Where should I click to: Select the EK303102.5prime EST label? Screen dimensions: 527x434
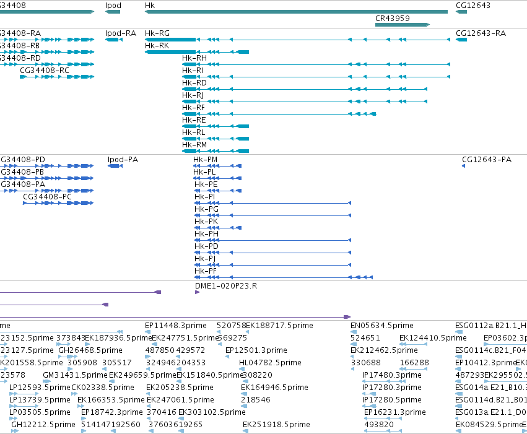(x=212, y=412)
